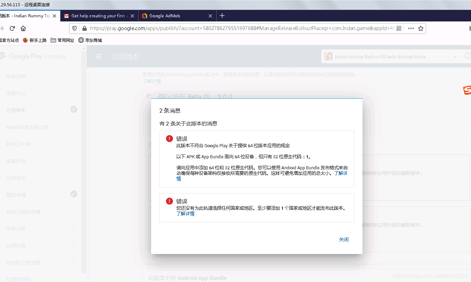This screenshot has width=471, height=282.
Task: Bookmark this page with the star
Action: [x=421, y=28]
